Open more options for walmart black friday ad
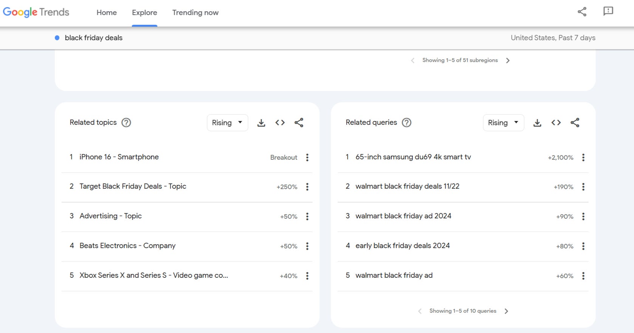 (x=583, y=276)
